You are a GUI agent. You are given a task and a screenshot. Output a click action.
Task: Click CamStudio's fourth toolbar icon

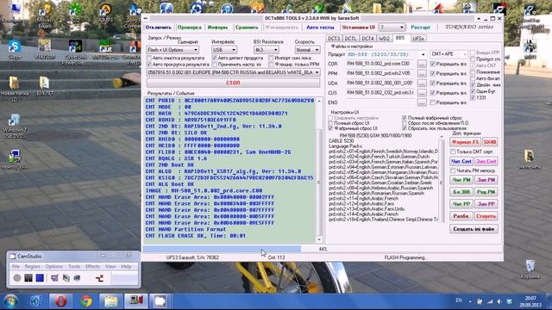pyautogui.click(x=54, y=278)
